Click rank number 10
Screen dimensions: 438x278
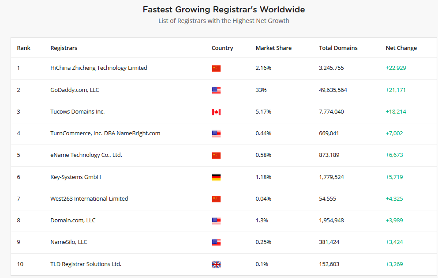tap(20, 264)
